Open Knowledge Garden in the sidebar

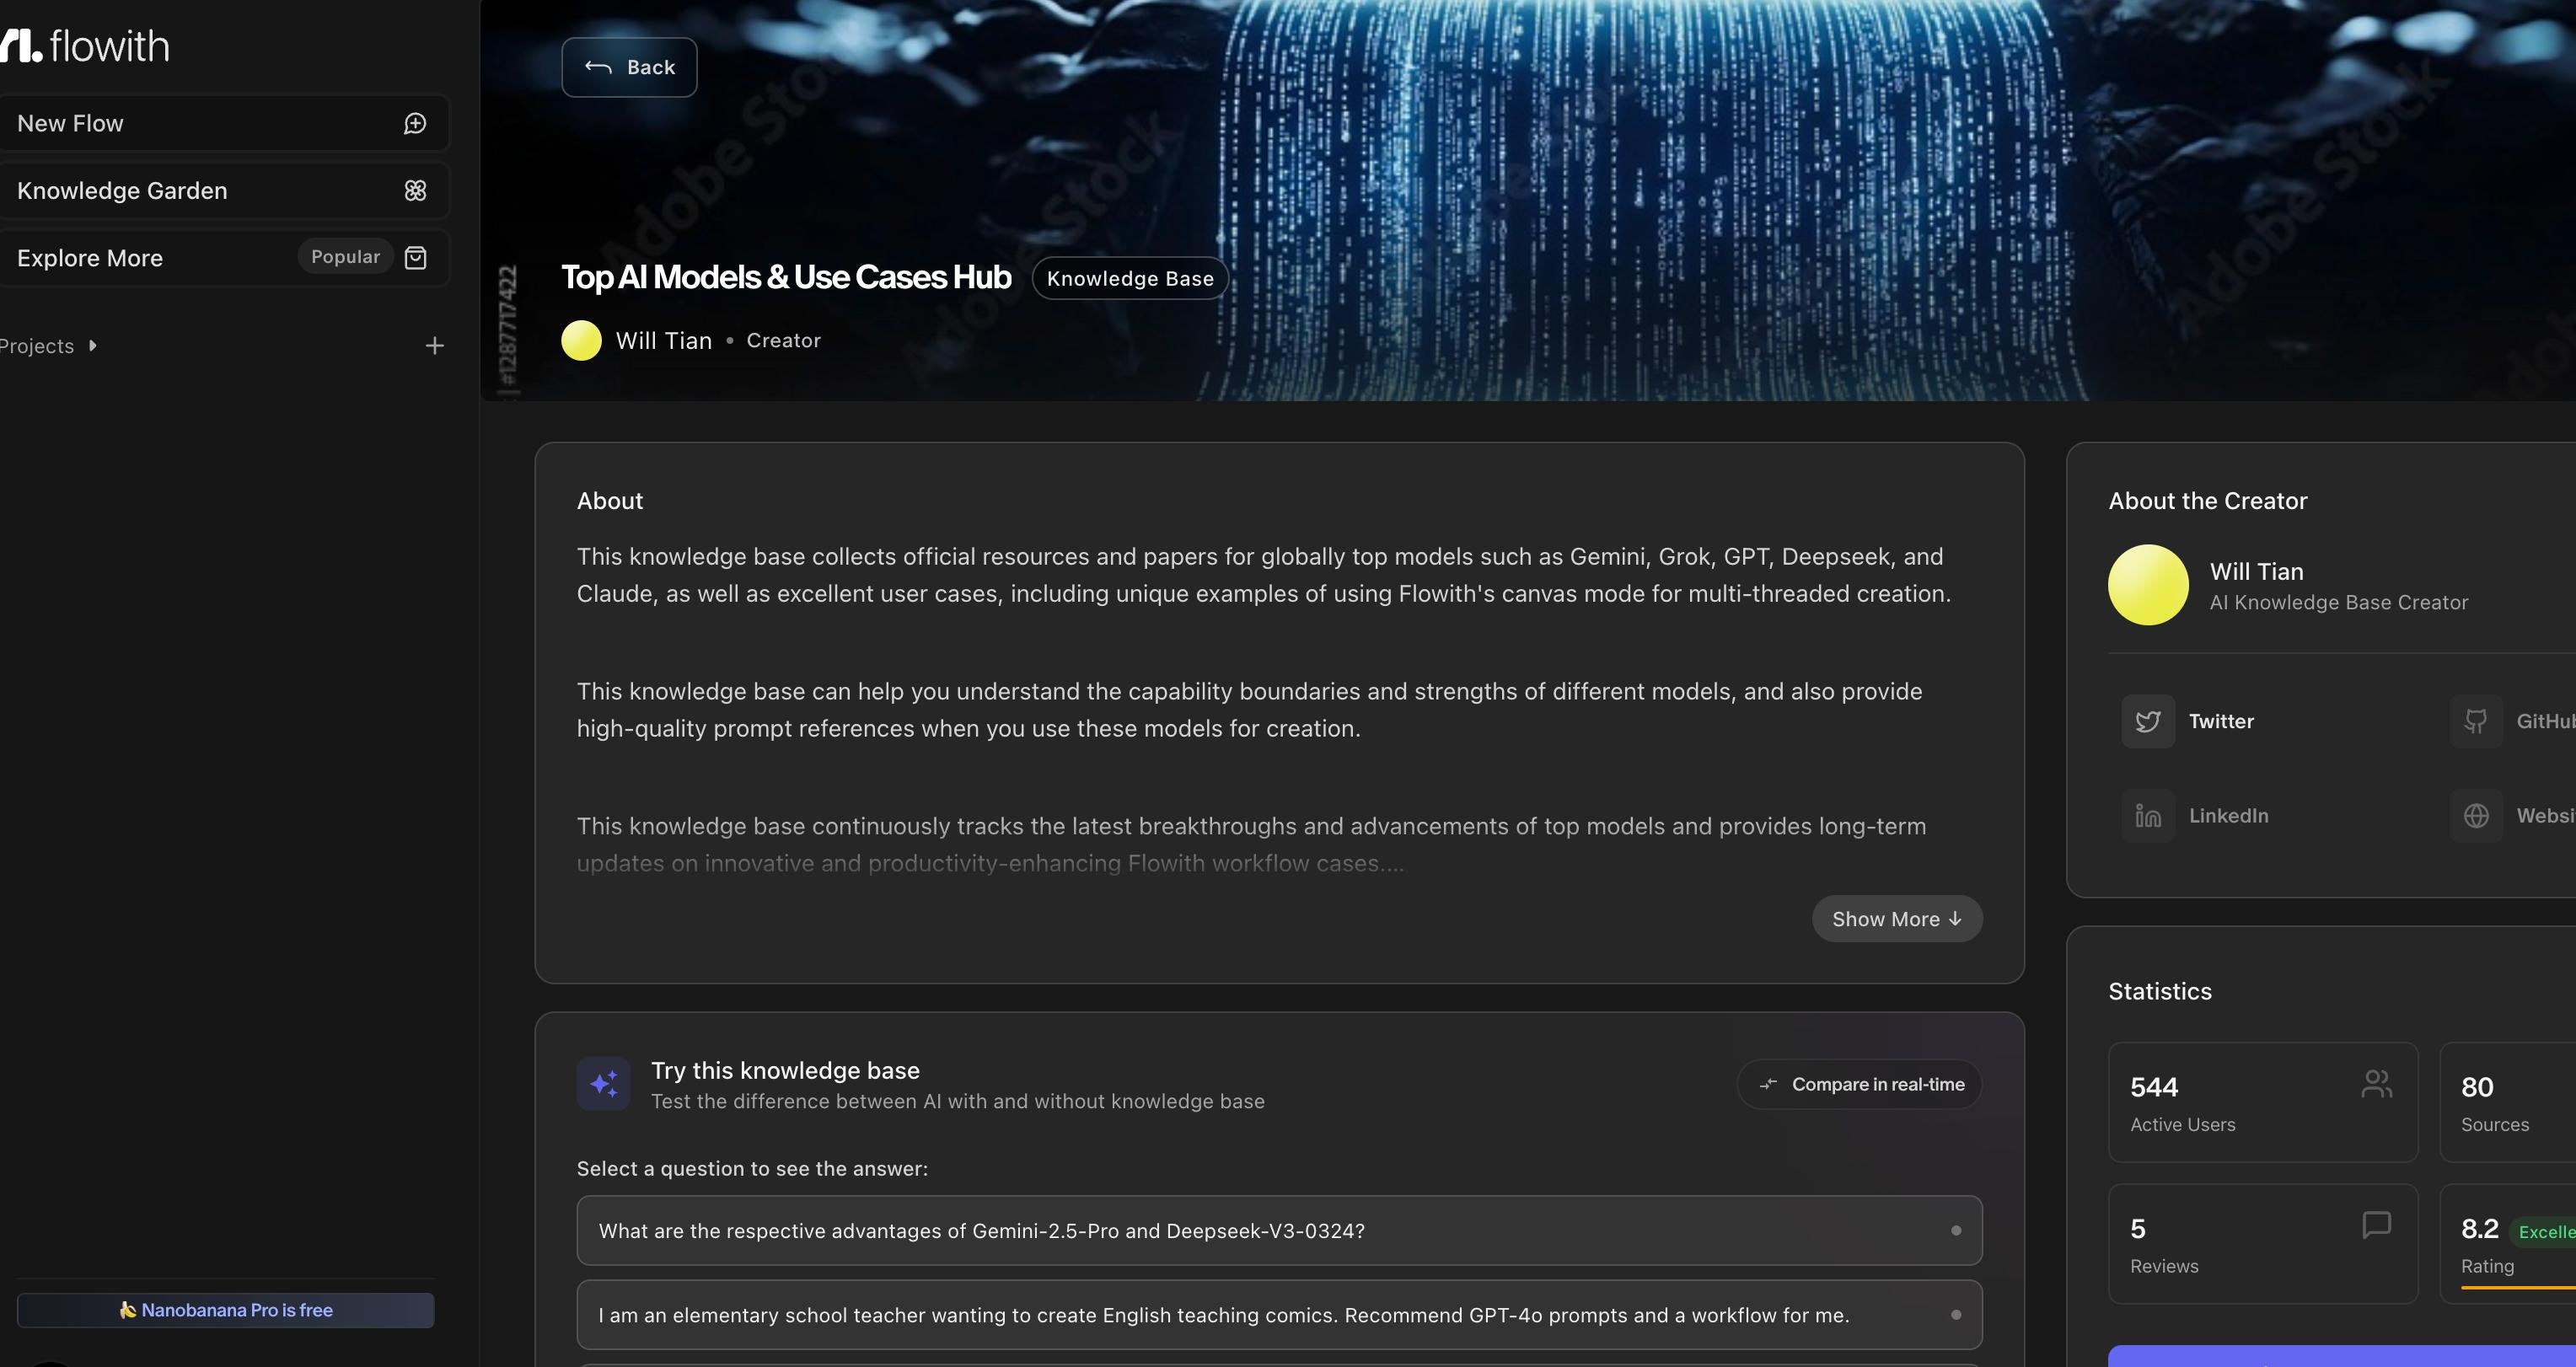click(x=224, y=190)
